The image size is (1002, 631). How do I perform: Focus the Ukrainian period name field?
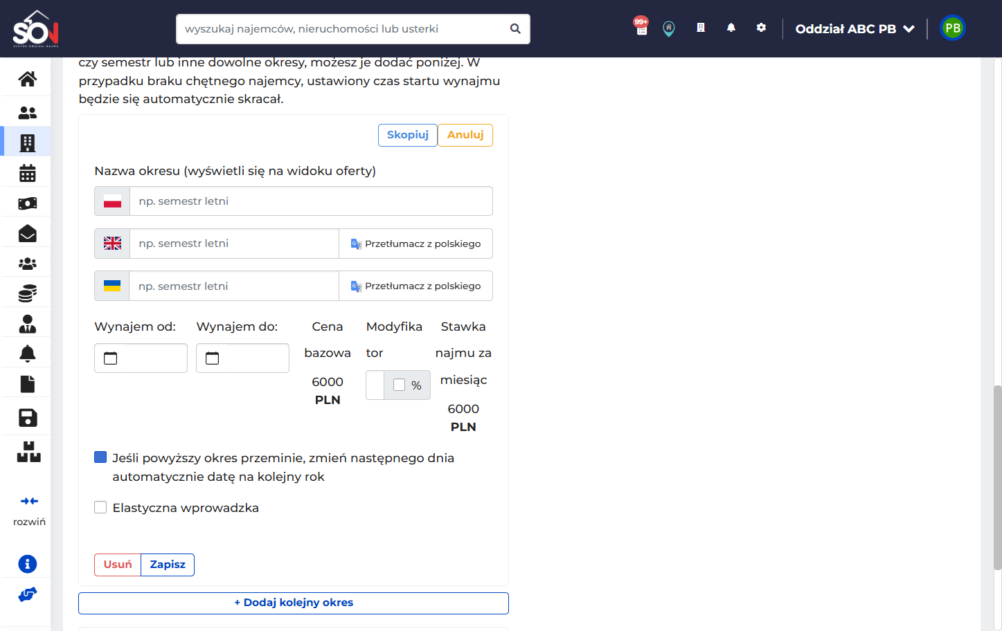tap(234, 286)
